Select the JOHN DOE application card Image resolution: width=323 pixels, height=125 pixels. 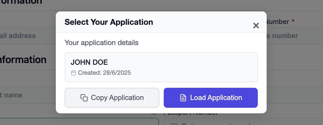161,67
